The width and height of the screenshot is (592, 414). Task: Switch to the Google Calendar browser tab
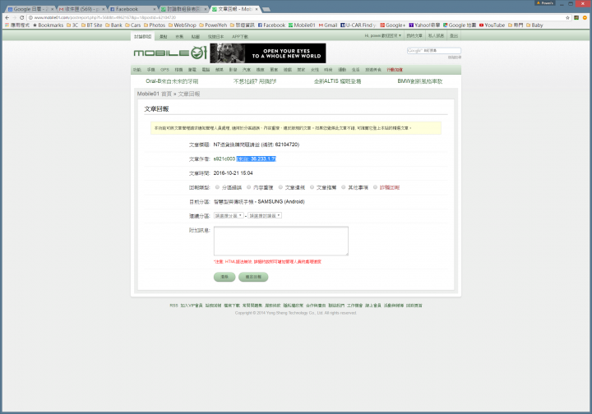(x=29, y=9)
